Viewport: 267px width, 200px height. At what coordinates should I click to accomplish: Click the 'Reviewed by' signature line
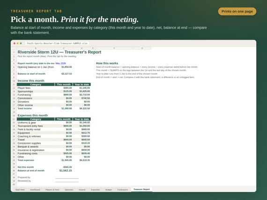[x=67, y=181]
